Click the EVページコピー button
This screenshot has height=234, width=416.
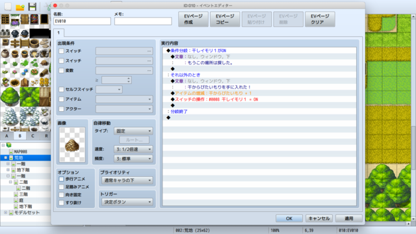coord(225,19)
